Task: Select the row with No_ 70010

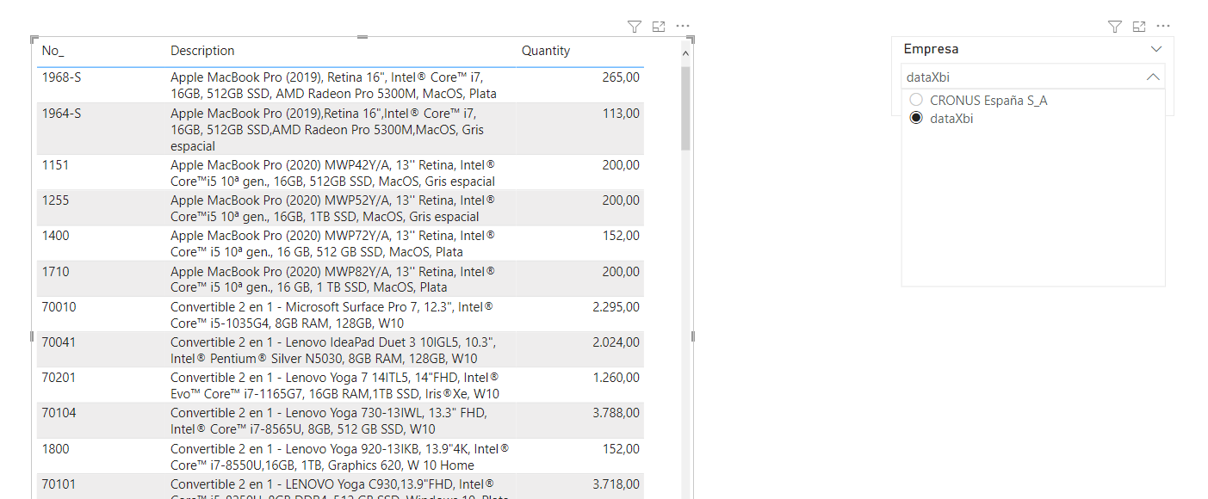Action: coord(59,307)
